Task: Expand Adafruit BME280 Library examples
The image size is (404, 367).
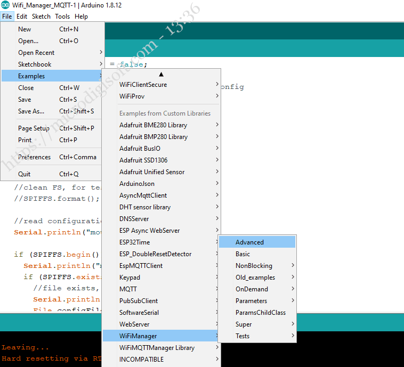Action: [x=161, y=125]
